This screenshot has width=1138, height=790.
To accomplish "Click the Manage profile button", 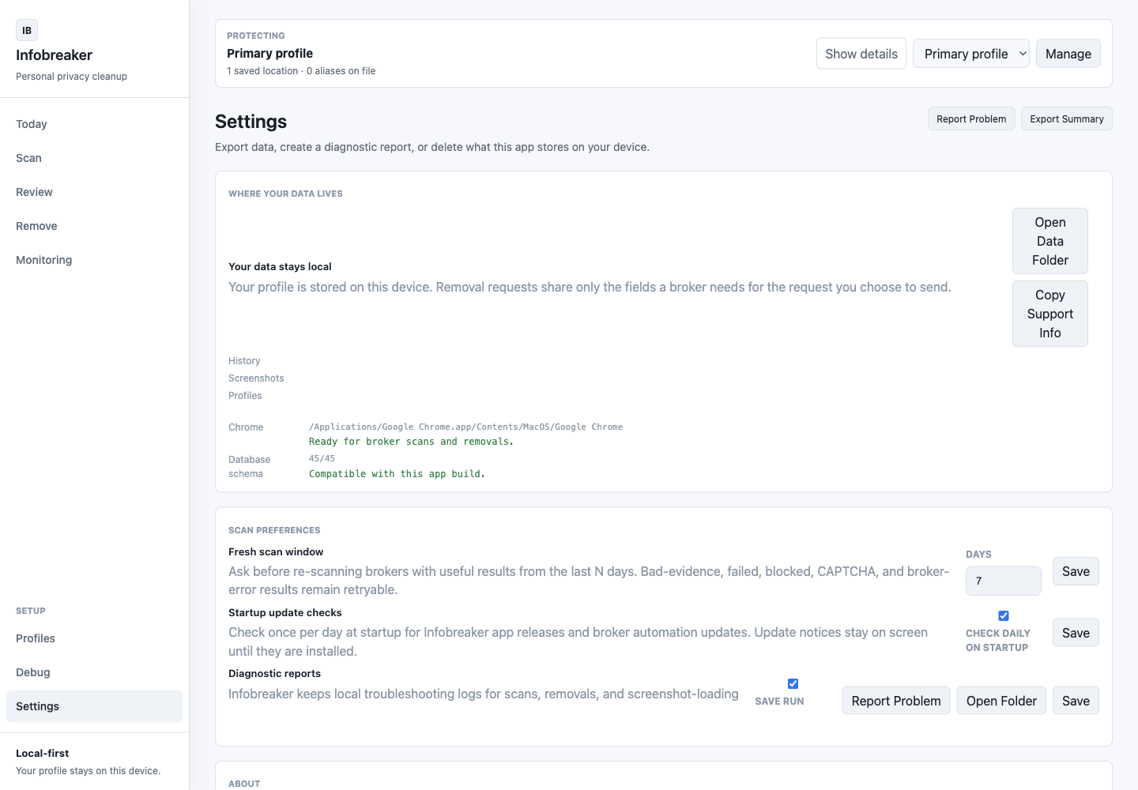I will [x=1068, y=54].
